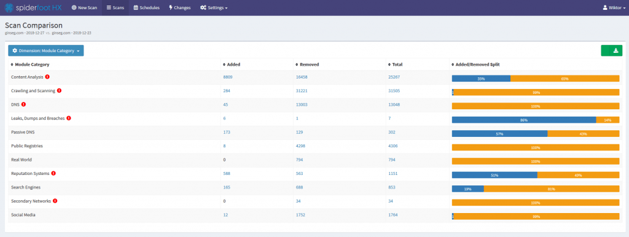Open Reputation Systems total 1151
Viewport: 629px width, 237px height.
[393, 174]
